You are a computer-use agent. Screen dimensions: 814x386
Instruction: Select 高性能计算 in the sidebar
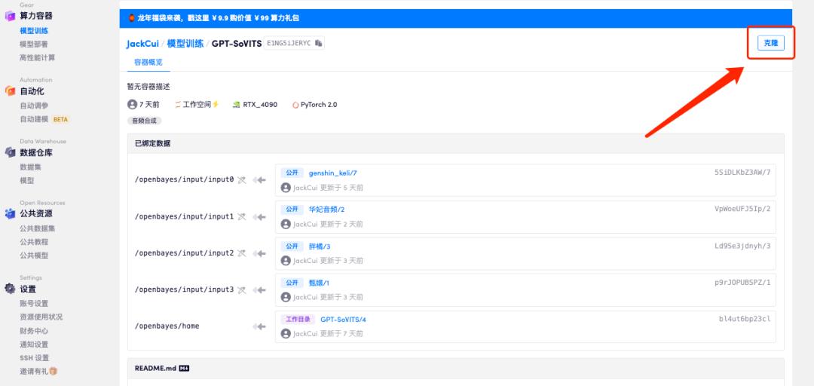coord(38,57)
